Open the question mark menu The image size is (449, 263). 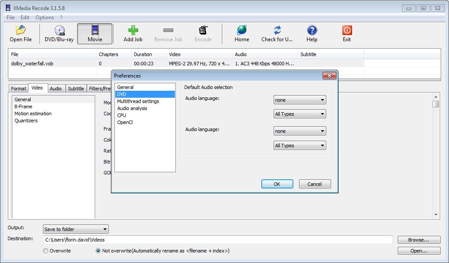(x=61, y=18)
